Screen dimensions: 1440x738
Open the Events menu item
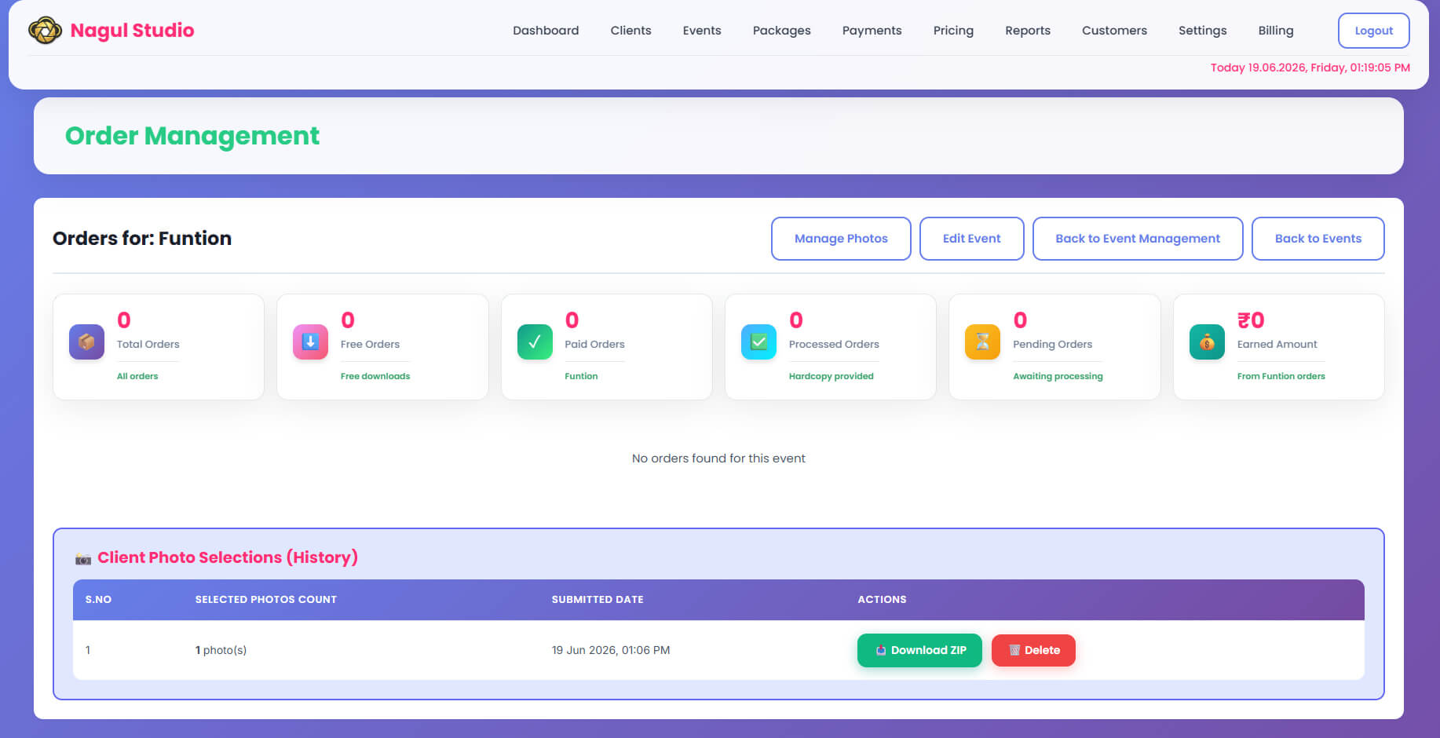tap(702, 31)
